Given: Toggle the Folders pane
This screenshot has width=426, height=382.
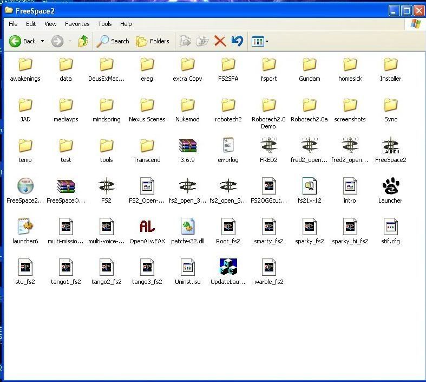Looking at the screenshot, I should coord(153,41).
